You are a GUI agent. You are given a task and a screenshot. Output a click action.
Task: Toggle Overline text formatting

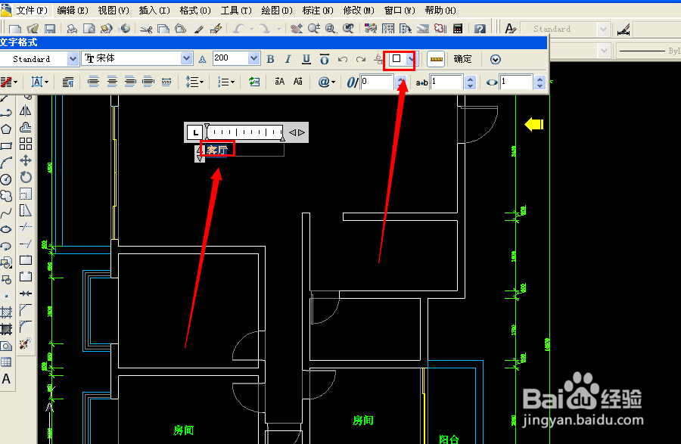click(325, 59)
